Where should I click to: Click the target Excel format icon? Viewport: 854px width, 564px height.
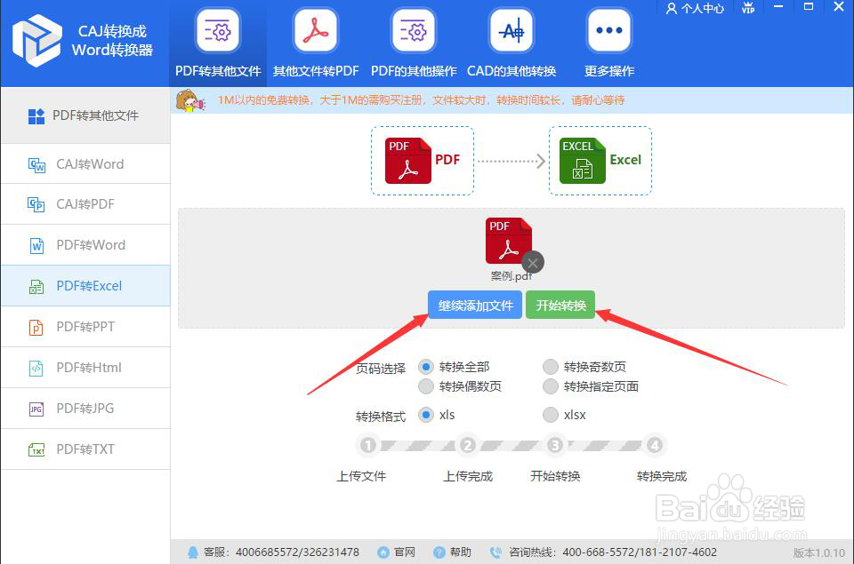(x=582, y=161)
